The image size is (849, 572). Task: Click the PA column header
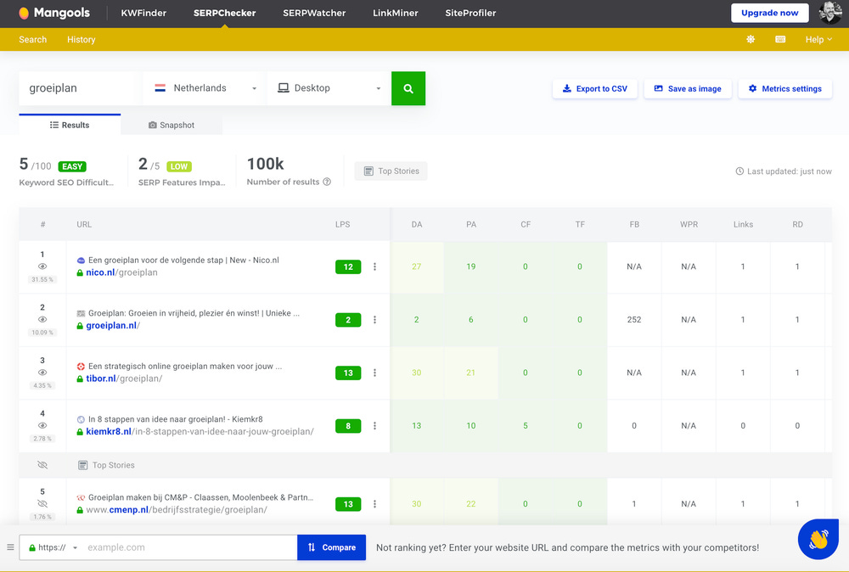click(471, 224)
